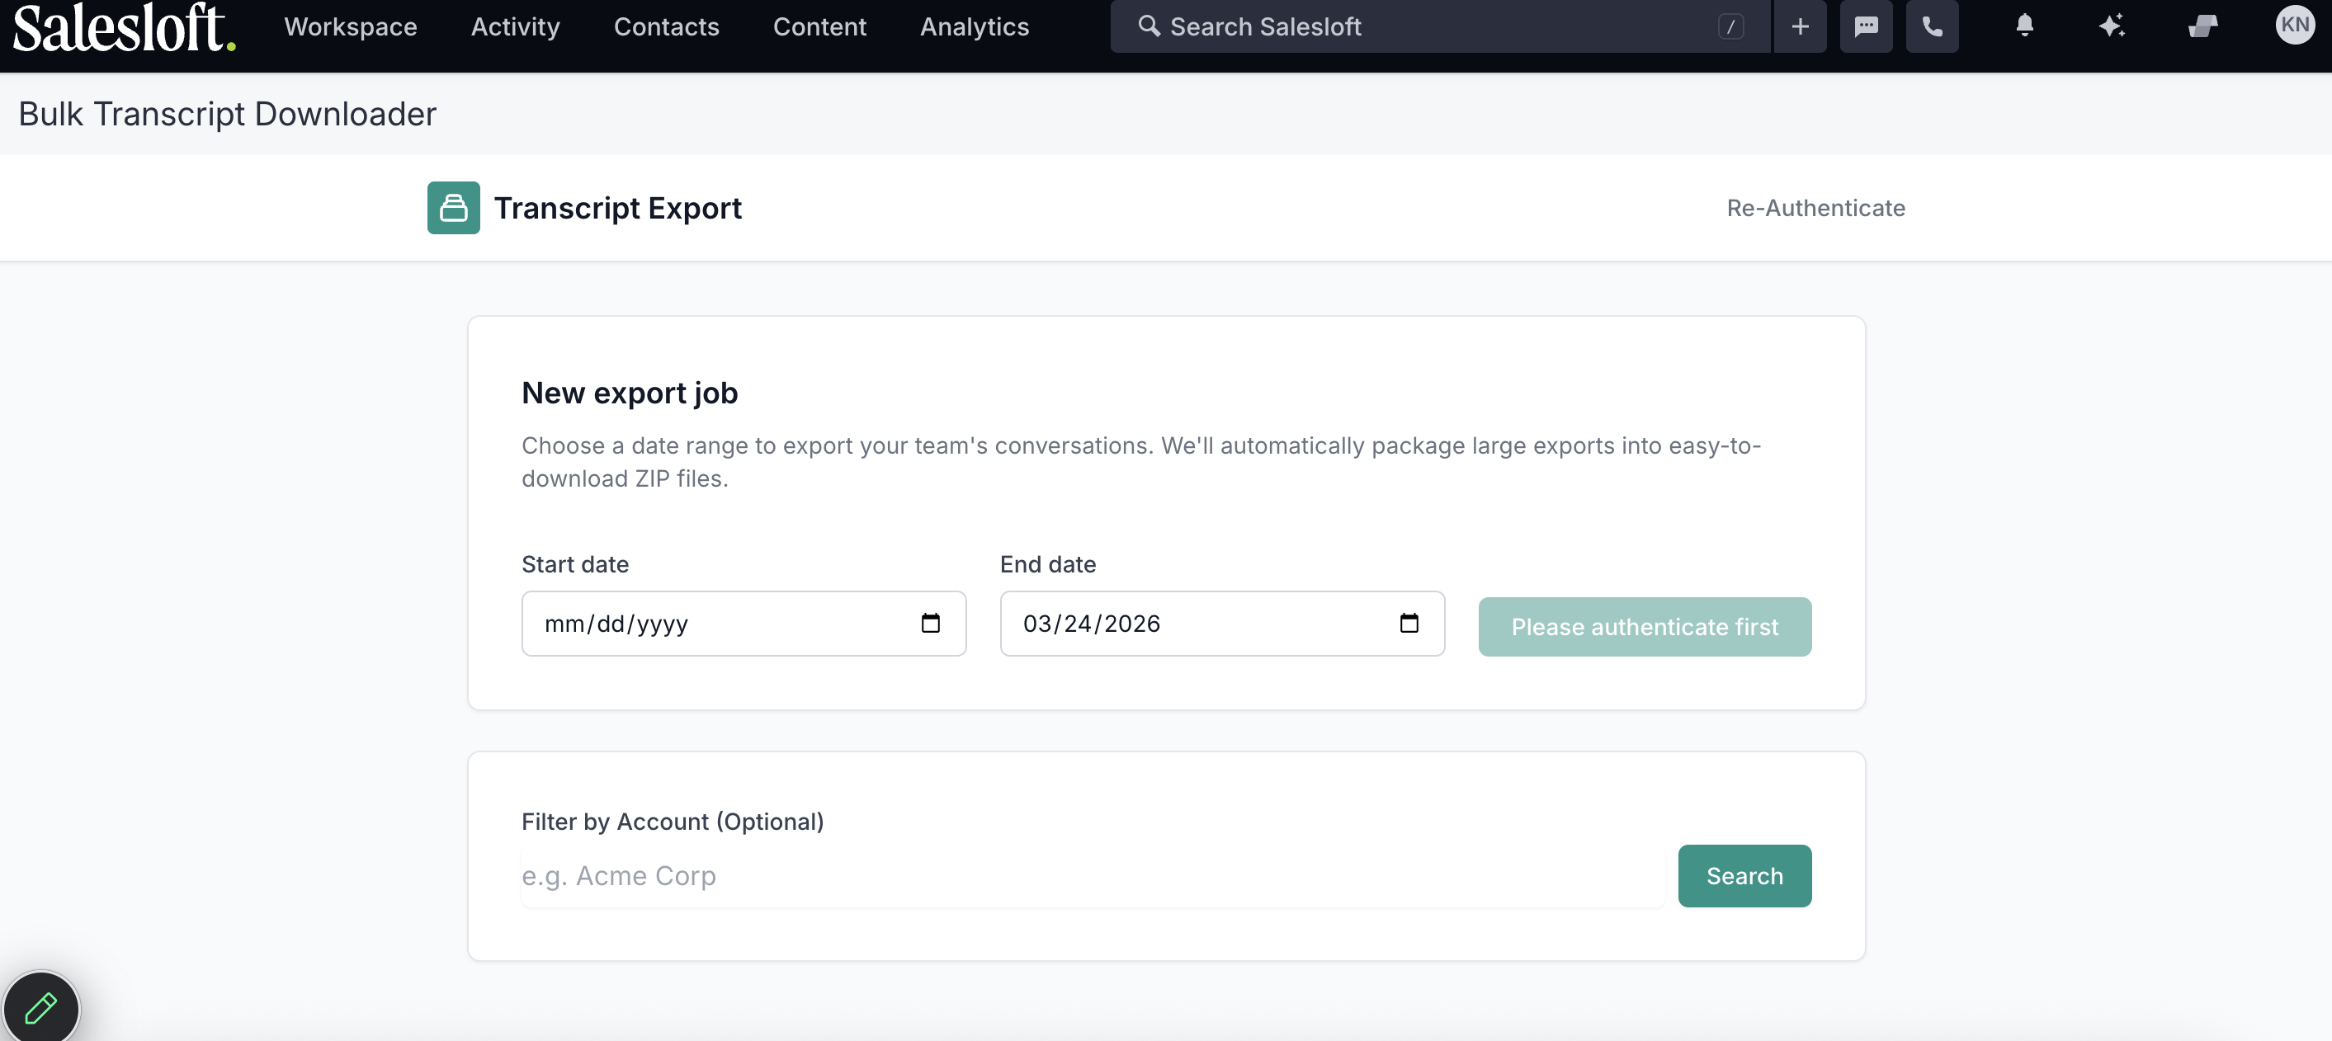Click the icon left of the KN avatar
The width and height of the screenshot is (2332, 1041).
pos(2202,26)
